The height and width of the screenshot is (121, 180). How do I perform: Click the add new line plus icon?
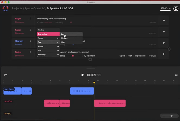coord(90,59)
